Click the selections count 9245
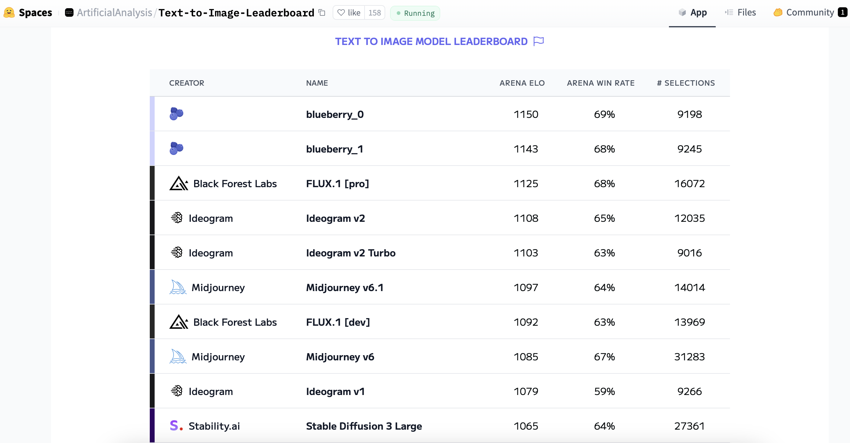The width and height of the screenshot is (850, 443). pyautogui.click(x=689, y=149)
